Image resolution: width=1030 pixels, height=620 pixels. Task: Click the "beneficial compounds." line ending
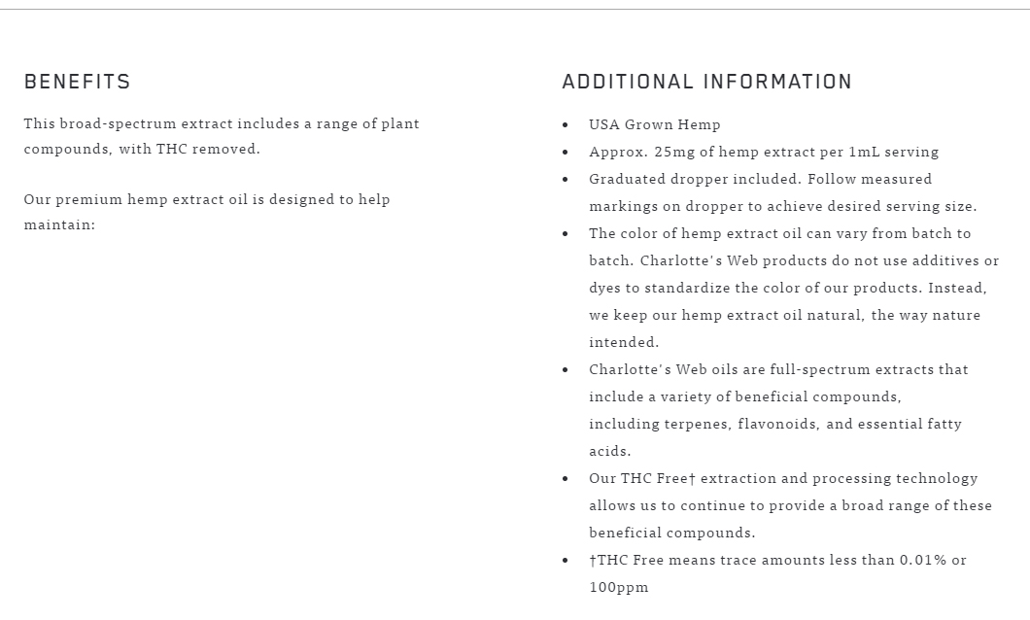click(x=671, y=533)
